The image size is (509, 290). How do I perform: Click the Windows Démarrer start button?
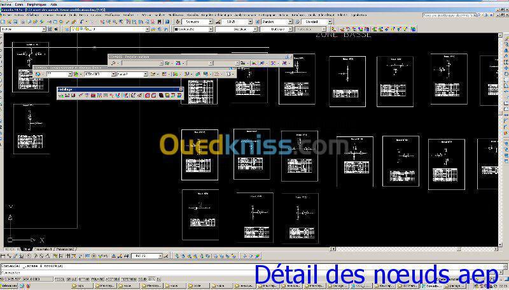tap(10, 286)
